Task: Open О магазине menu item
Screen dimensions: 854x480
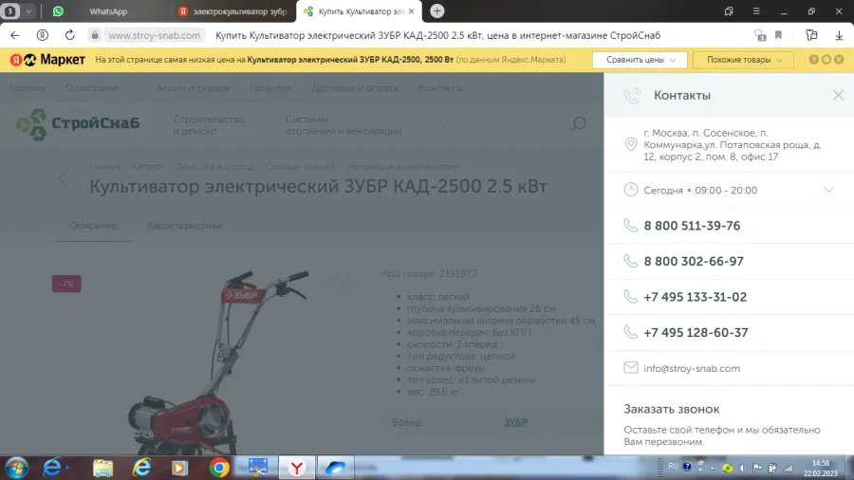Action: [92, 87]
